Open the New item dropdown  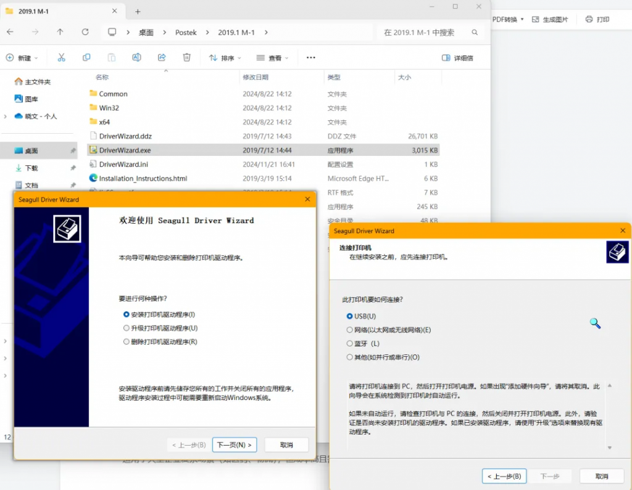[22, 58]
